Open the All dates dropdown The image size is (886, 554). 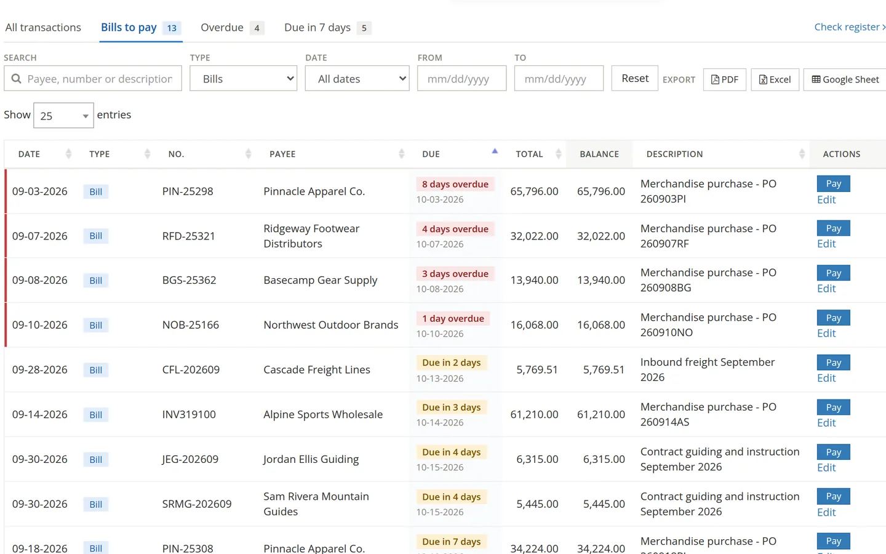357,78
